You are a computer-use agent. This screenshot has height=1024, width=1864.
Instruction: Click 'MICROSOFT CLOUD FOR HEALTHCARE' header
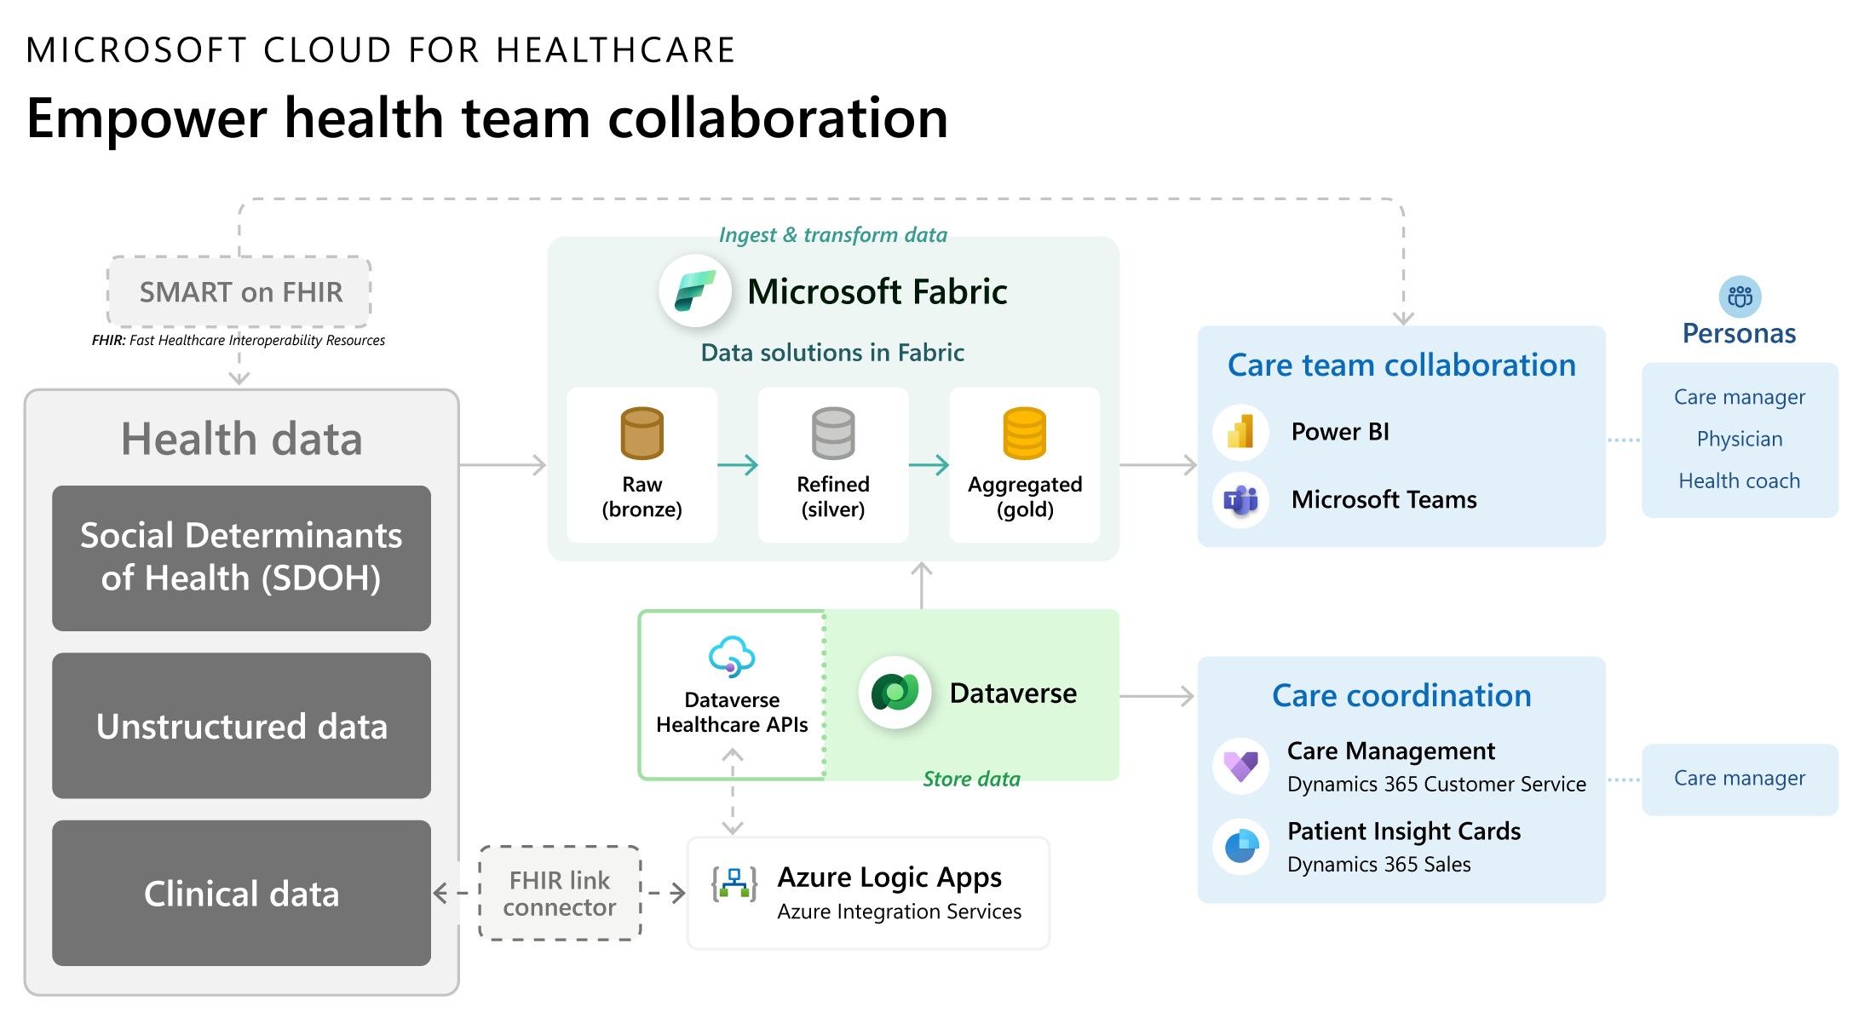[380, 50]
